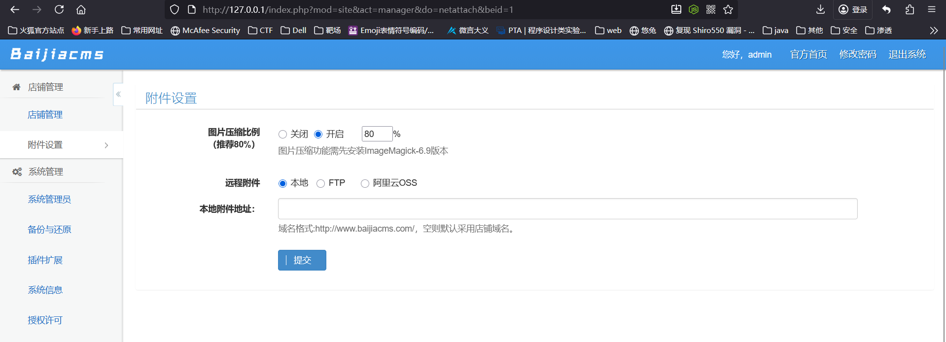
Task: Click the shield icon in address bar
Action: [x=175, y=9]
